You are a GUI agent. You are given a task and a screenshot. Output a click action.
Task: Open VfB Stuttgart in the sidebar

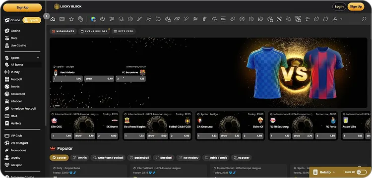[16, 143]
